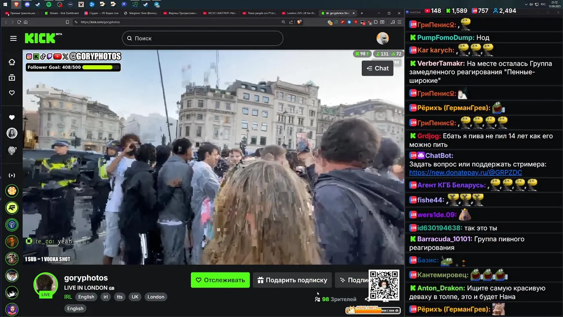Click the share icon in address bar

tap(291, 22)
